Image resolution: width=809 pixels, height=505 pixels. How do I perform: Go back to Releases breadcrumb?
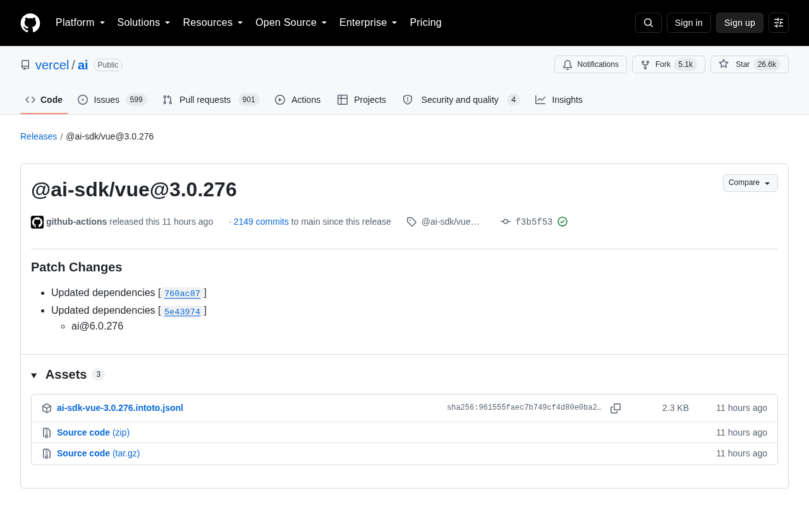pos(39,136)
